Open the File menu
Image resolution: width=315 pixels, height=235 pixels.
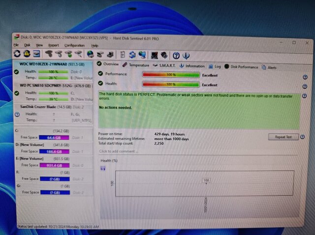click(16, 45)
